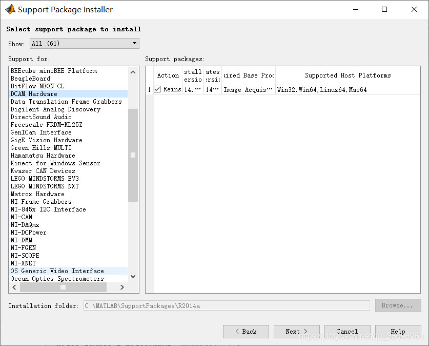Minimize the Support Package Installer window
Viewport: 429px width, 346px height.
coord(356,9)
